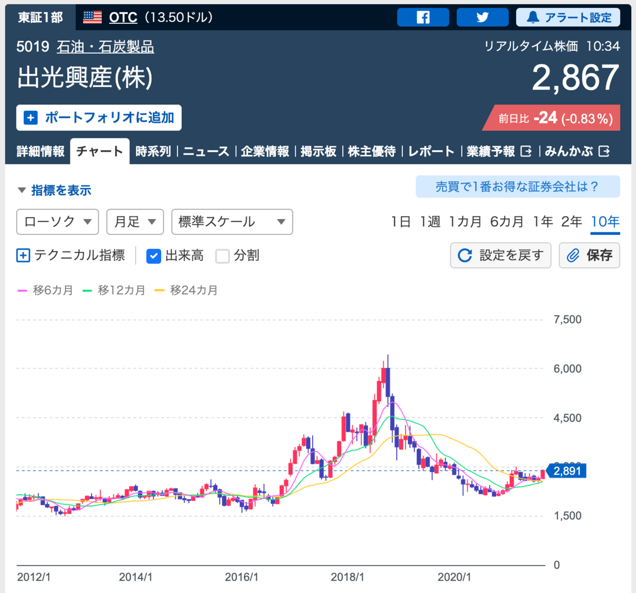This screenshot has width=636, height=593.
Task: Click 売買で1番お得な証券会社は? banner
Action: (x=518, y=187)
